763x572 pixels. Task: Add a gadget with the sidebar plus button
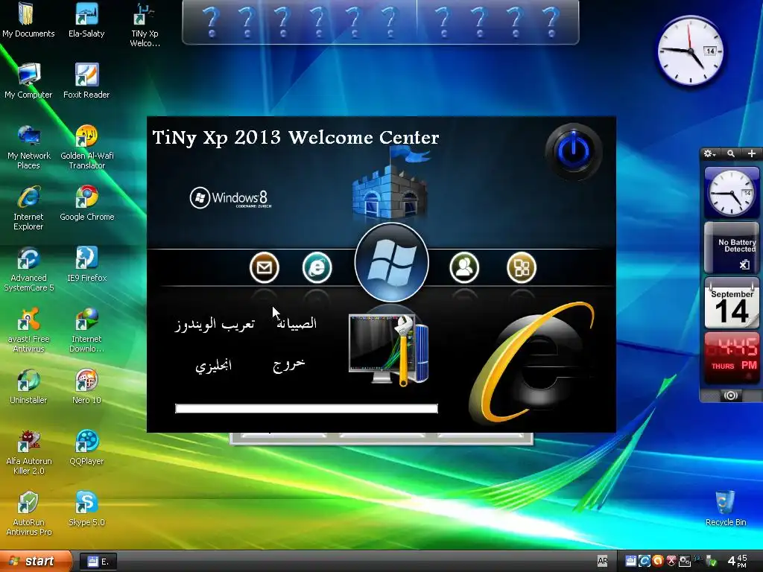click(x=752, y=153)
